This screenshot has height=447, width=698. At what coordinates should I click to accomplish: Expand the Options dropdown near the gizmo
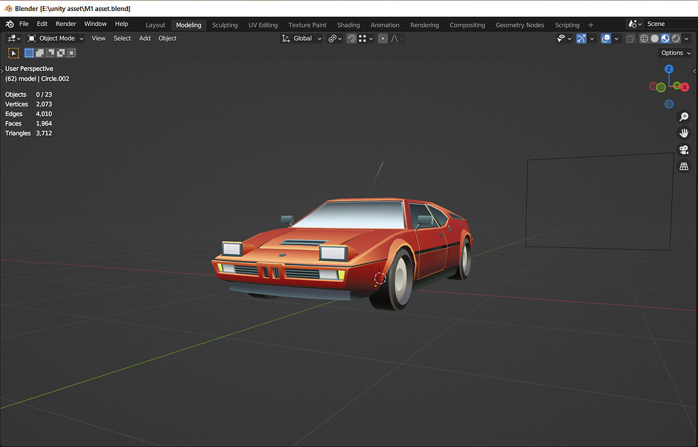673,52
